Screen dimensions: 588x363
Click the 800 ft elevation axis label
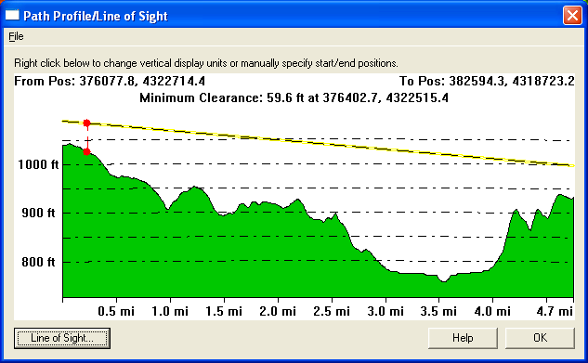[x=38, y=262]
